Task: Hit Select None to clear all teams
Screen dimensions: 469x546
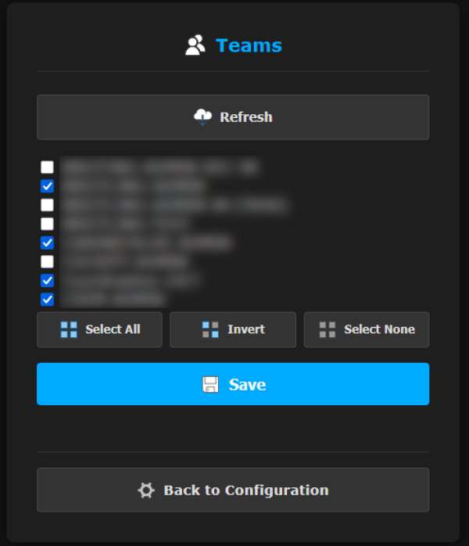Action: tap(367, 329)
